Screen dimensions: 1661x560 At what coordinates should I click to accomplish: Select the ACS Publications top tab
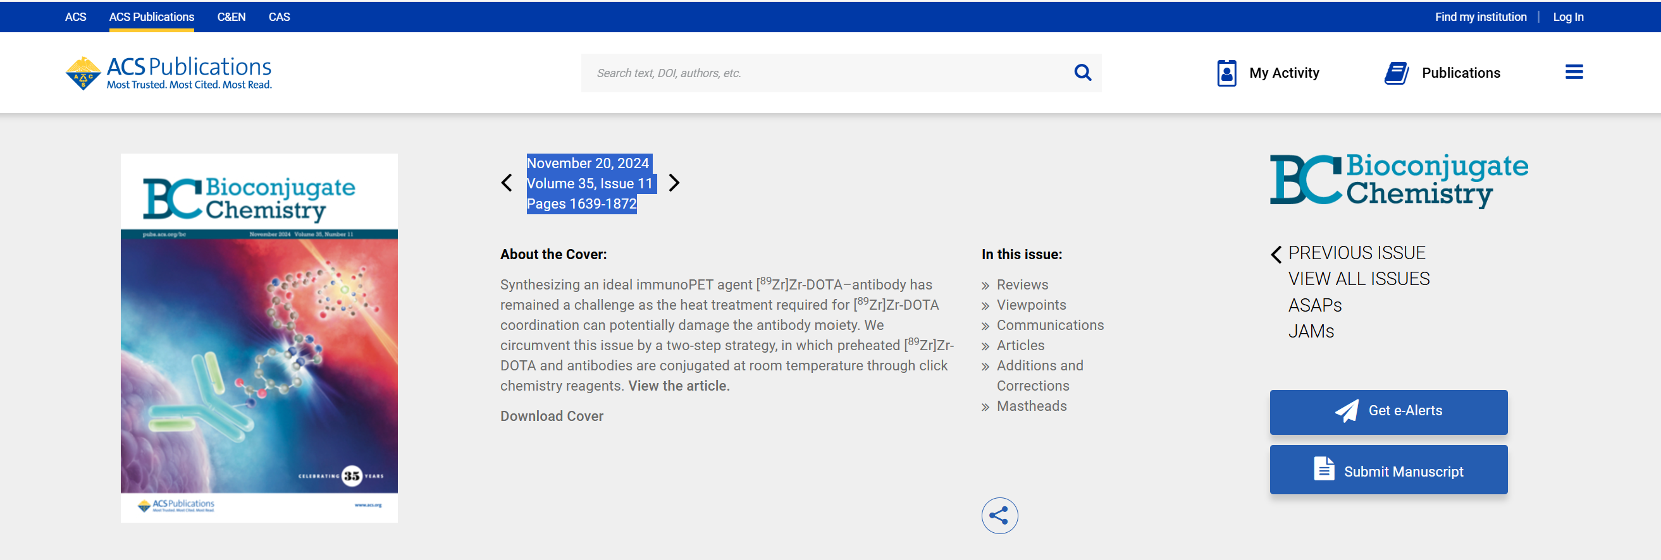pyautogui.click(x=152, y=17)
